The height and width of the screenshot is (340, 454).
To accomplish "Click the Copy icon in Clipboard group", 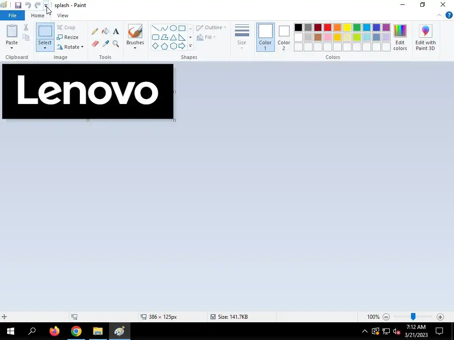I will tap(26, 37).
